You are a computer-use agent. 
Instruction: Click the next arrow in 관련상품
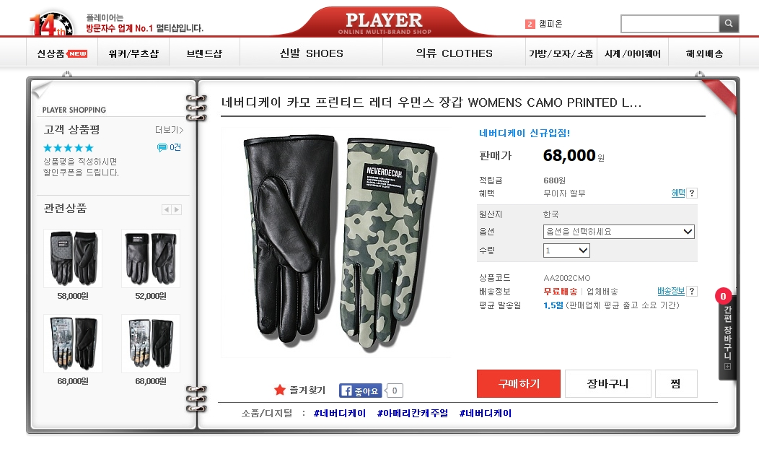point(177,210)
